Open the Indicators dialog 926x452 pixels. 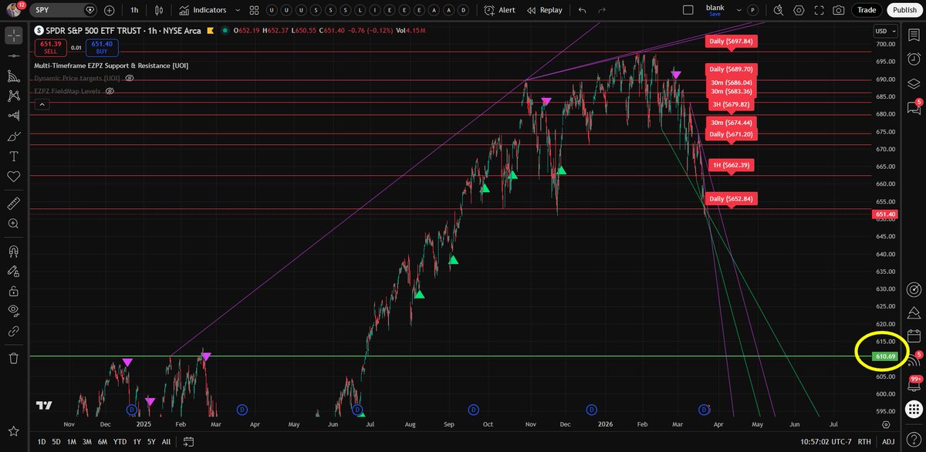click(x=202, y=10)
